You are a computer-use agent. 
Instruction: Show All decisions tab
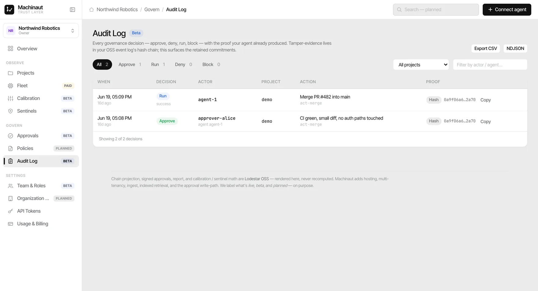102,64
